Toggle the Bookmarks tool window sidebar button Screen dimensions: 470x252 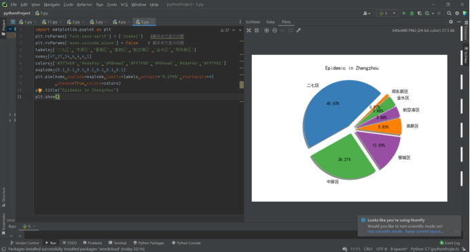pos(3,224)
